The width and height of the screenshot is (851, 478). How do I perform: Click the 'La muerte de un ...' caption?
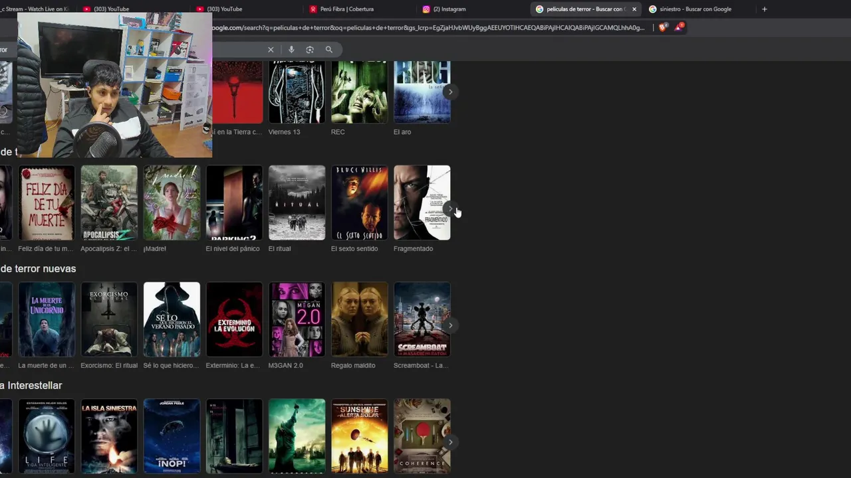pyautogui.click(x=46, y=366)
